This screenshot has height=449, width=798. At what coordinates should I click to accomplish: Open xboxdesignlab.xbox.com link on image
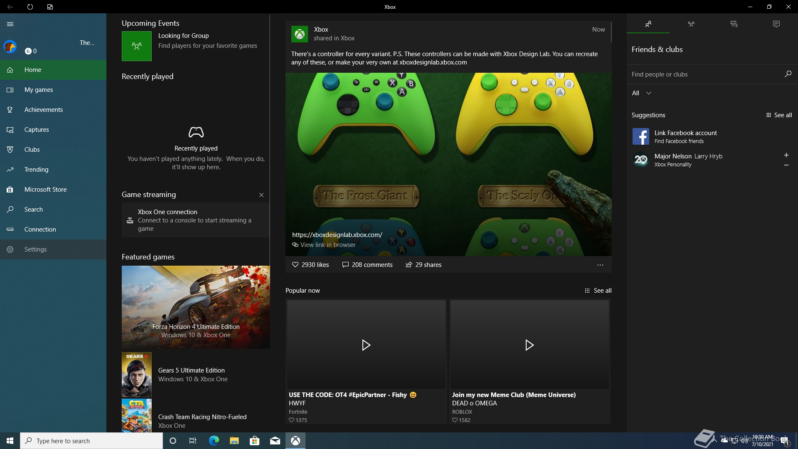pyautogui.click(x=337, y=235)
